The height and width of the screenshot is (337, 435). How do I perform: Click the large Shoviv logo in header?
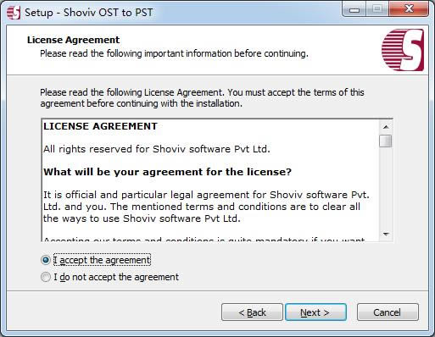(x=403, y=50)
